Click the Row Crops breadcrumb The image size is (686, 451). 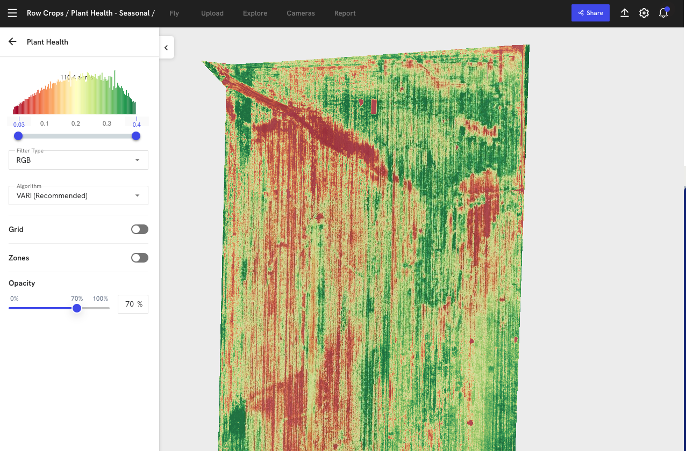pyautogui.click(x=45, y=13)
